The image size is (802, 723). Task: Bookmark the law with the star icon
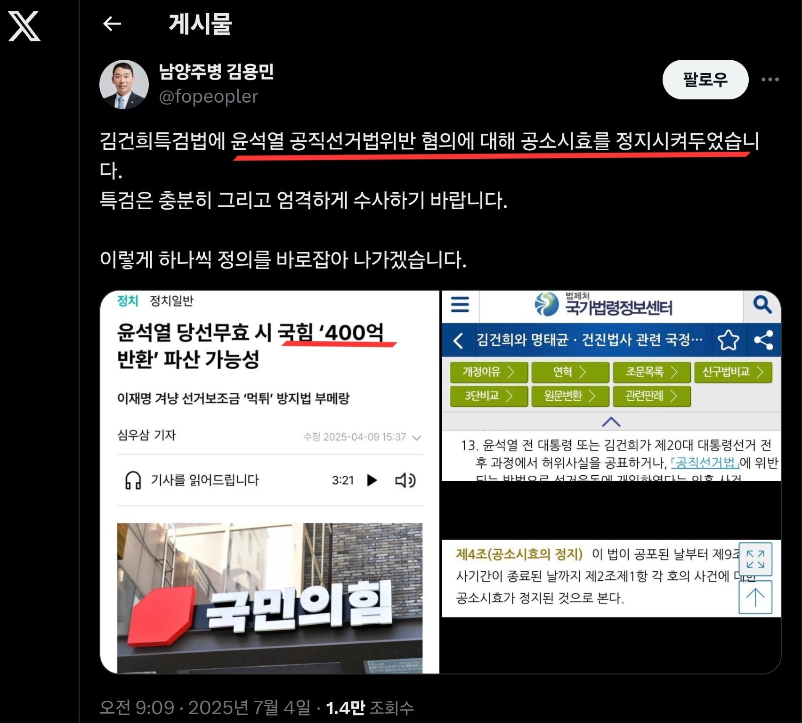(x=728, y=340)
